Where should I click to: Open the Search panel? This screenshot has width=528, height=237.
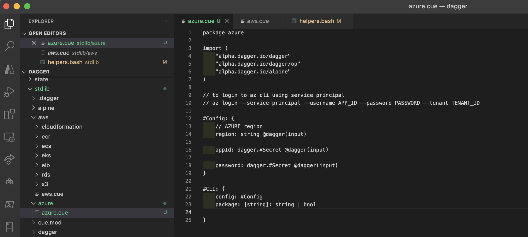(x=10, y=46)
